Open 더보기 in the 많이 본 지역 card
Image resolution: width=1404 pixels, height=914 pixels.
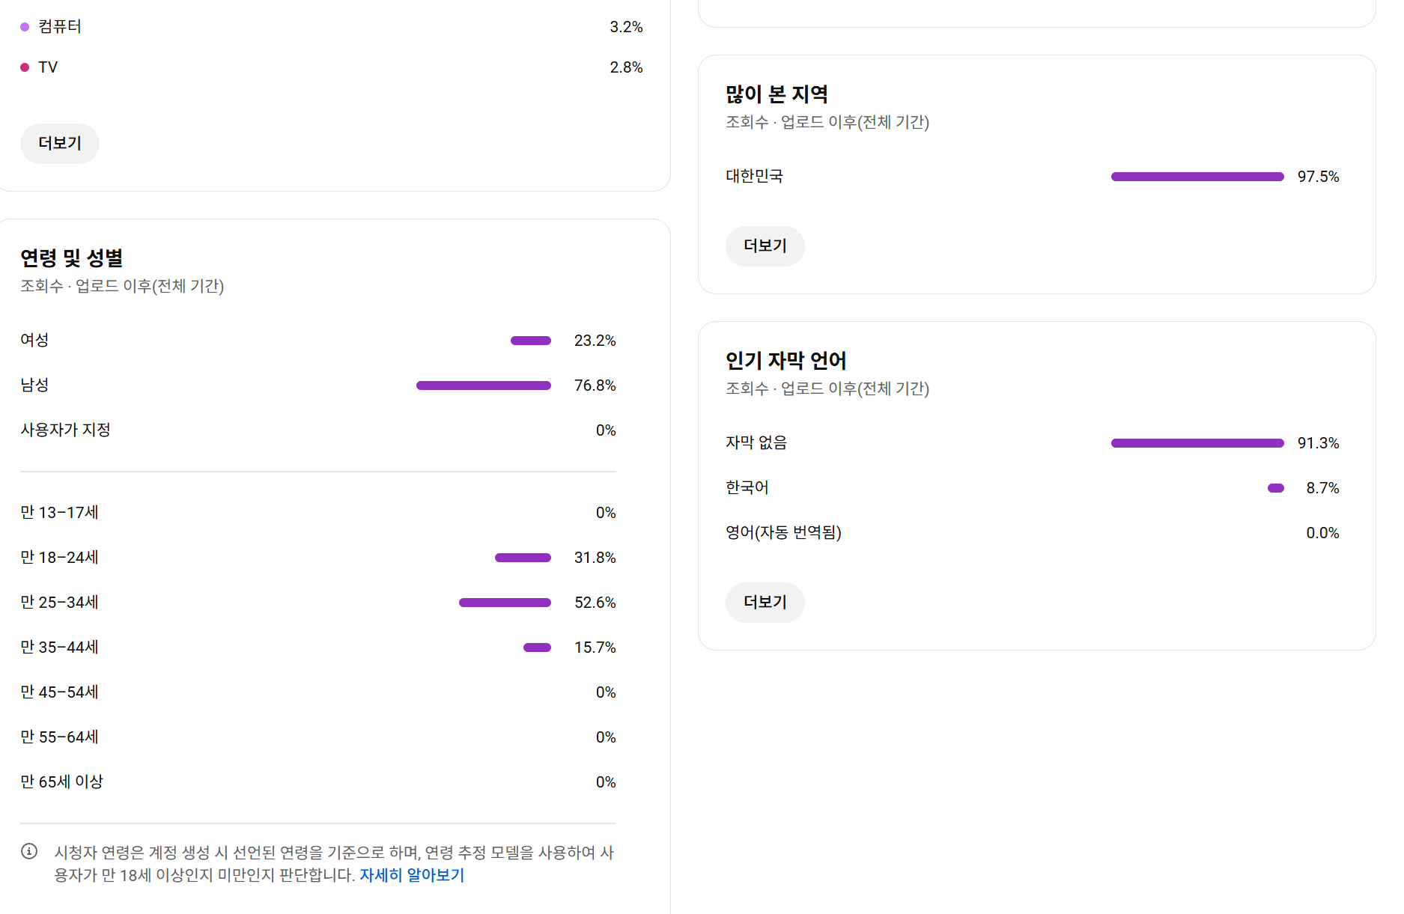pos(765,246)
